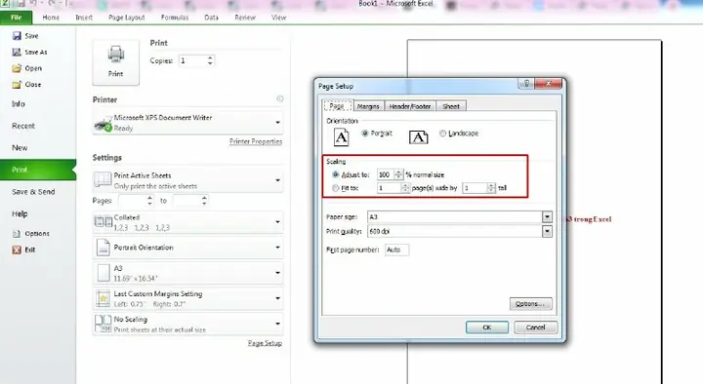The image size is (703, 384).
Task: Click the Options icon in the sidebar
Action: [x=17, y=234]
